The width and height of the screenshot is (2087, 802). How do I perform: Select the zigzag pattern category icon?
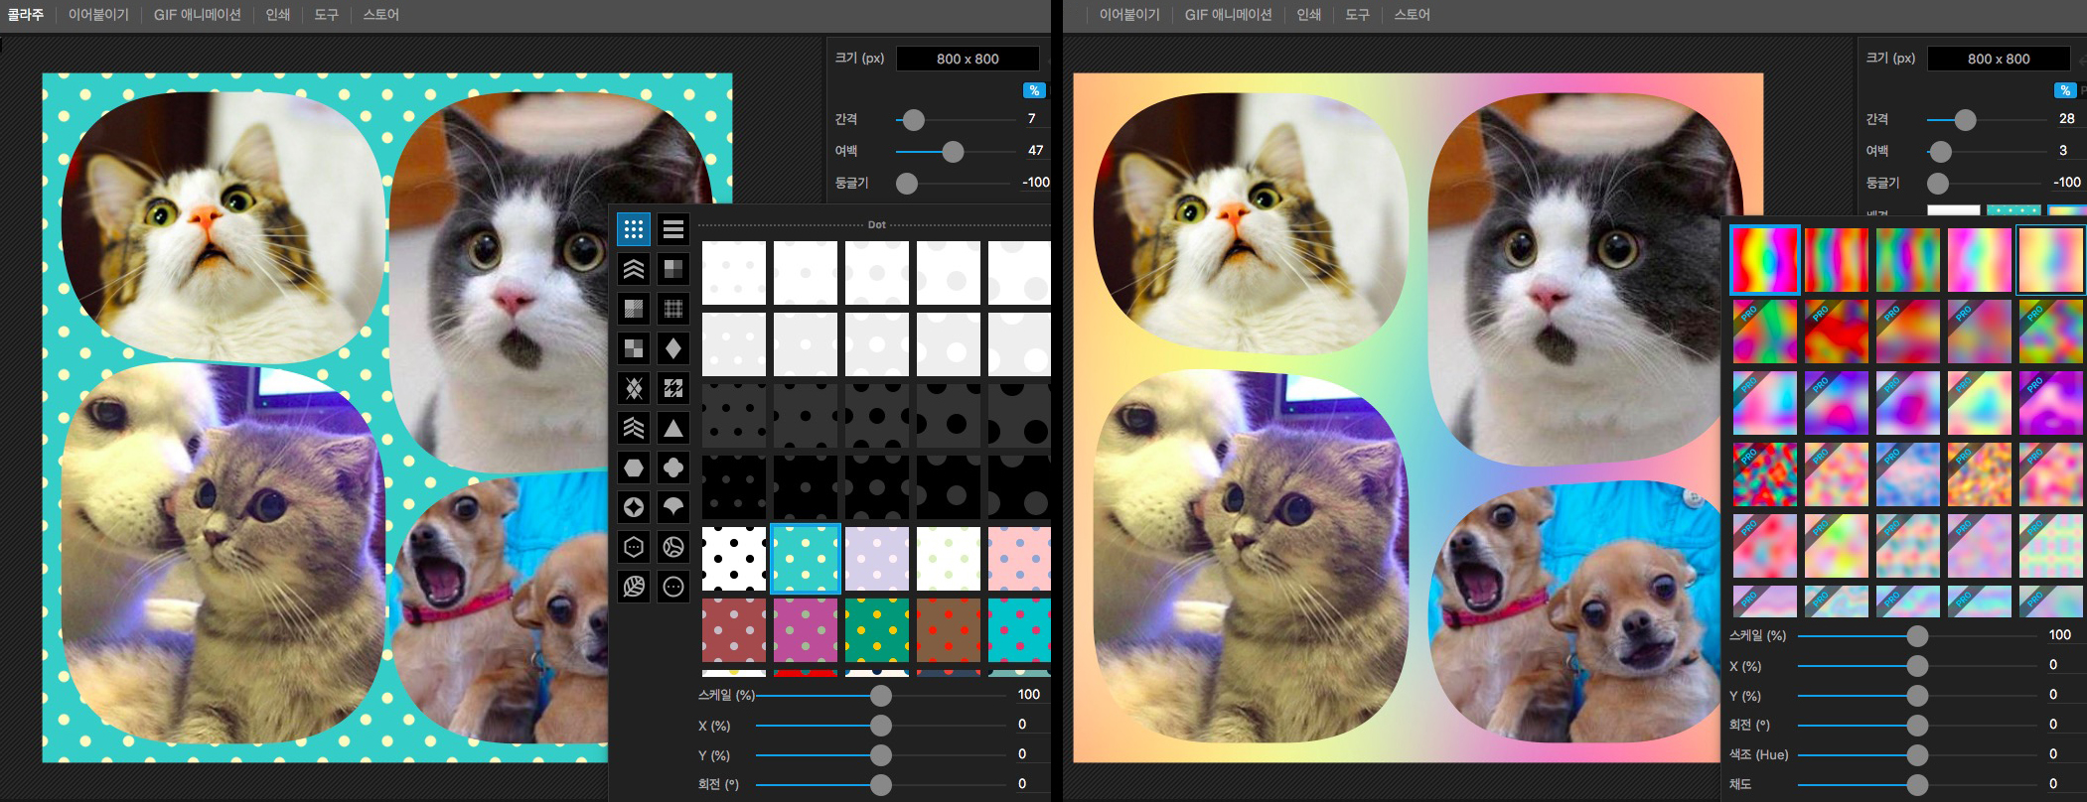point(634,428)
